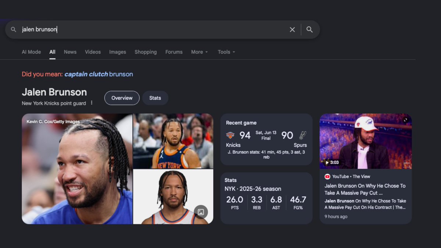Screen dimensions: 441x248
Task: Click the video description snippet text
Action: (x=365, y=204)
